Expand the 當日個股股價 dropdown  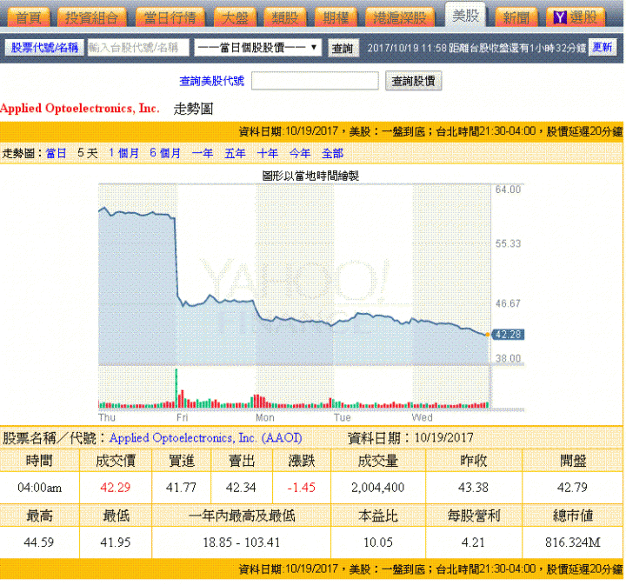click(x=258, y=48)
